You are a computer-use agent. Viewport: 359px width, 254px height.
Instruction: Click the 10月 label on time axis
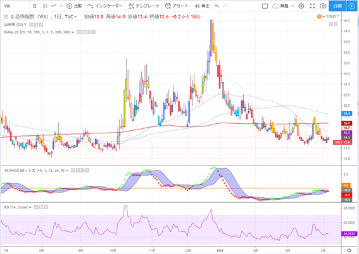(113, 251)
